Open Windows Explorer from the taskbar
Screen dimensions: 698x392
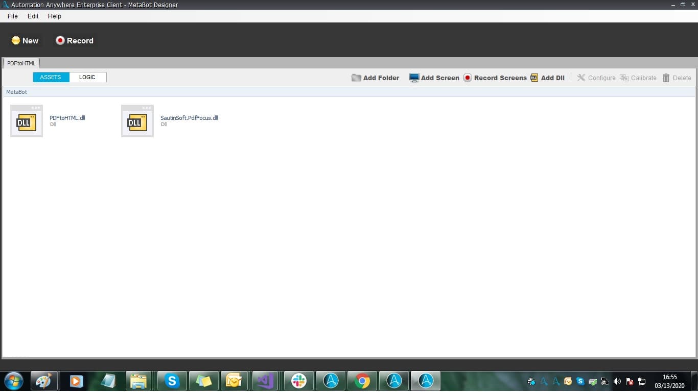pyautogui.click(x=138, y=381)
